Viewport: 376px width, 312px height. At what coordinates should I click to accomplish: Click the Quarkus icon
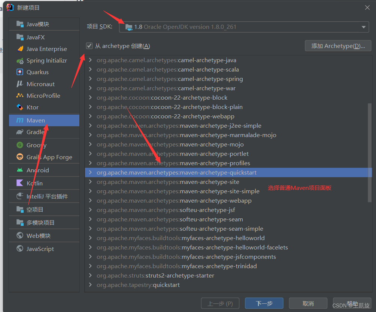20,72
